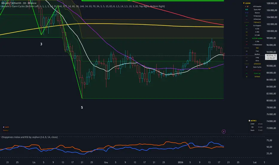Click the 72 000,00 price axis label
This screenshot has height=165, width=279.
coord(272,128)
